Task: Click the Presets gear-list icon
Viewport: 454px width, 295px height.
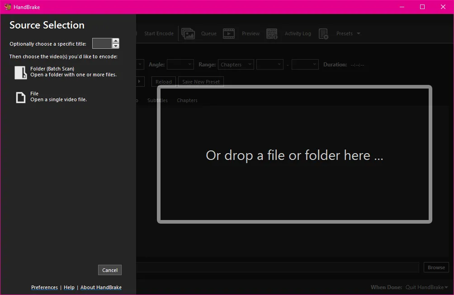Action: click(x=323, y=33)
